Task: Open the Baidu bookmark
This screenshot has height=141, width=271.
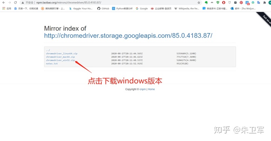Action: 26,8
